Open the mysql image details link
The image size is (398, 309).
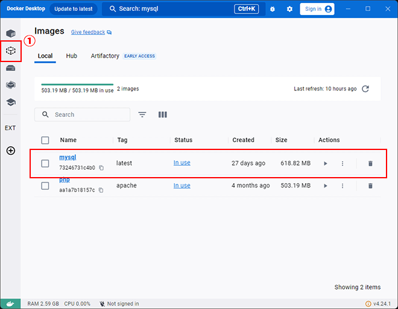[x=68, y=157]
